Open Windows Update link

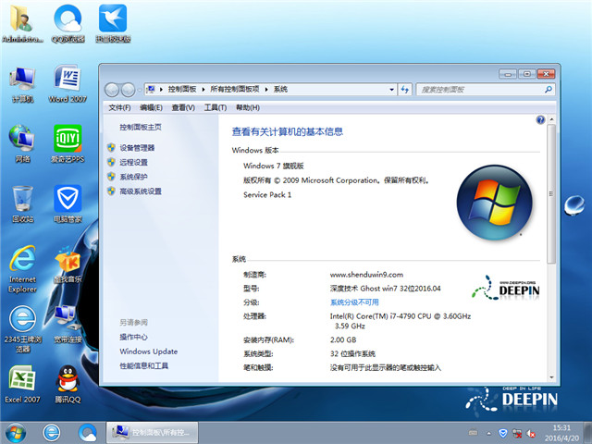click(148, 351)
